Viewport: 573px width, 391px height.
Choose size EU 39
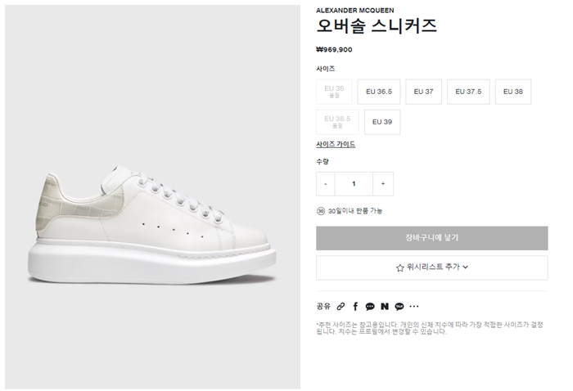click(x=382, y=122)
